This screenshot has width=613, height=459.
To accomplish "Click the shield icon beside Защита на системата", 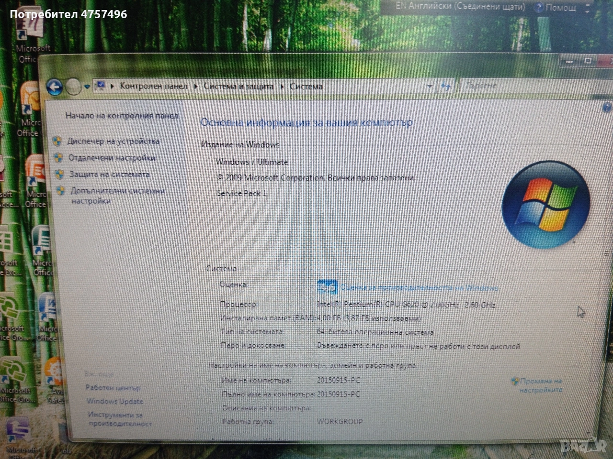I will pyautogui.click(x=59, y=174).
